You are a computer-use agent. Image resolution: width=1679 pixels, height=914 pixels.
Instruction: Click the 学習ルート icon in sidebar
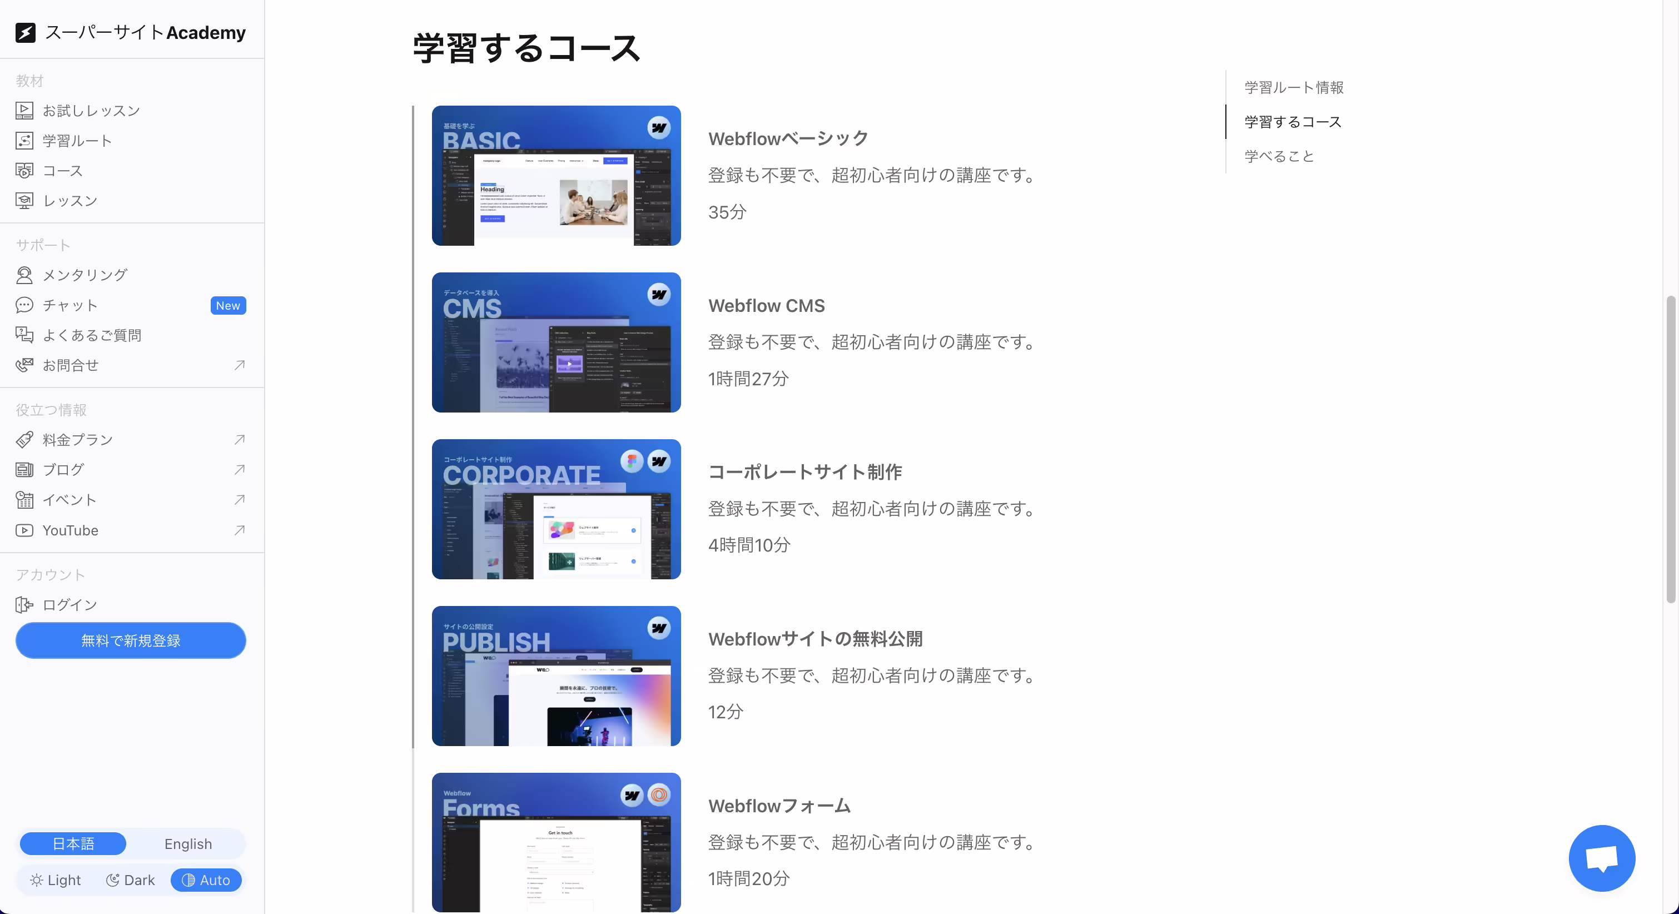click(x=24, y=141)
